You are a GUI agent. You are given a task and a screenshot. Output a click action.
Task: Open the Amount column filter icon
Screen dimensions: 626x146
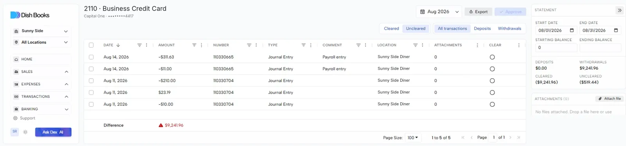pos(194,45)
